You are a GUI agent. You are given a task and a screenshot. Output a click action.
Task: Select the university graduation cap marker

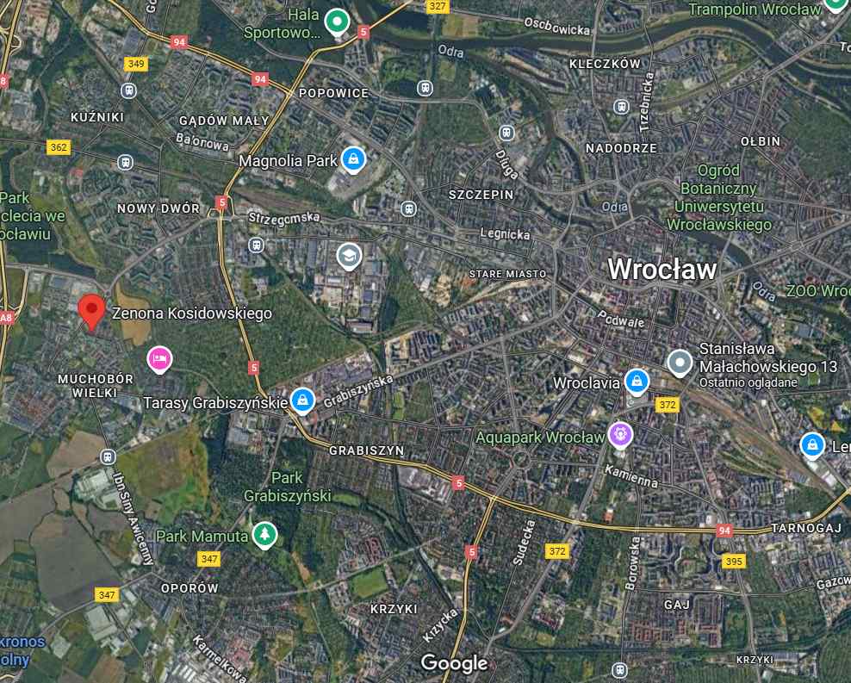(349, 256)
